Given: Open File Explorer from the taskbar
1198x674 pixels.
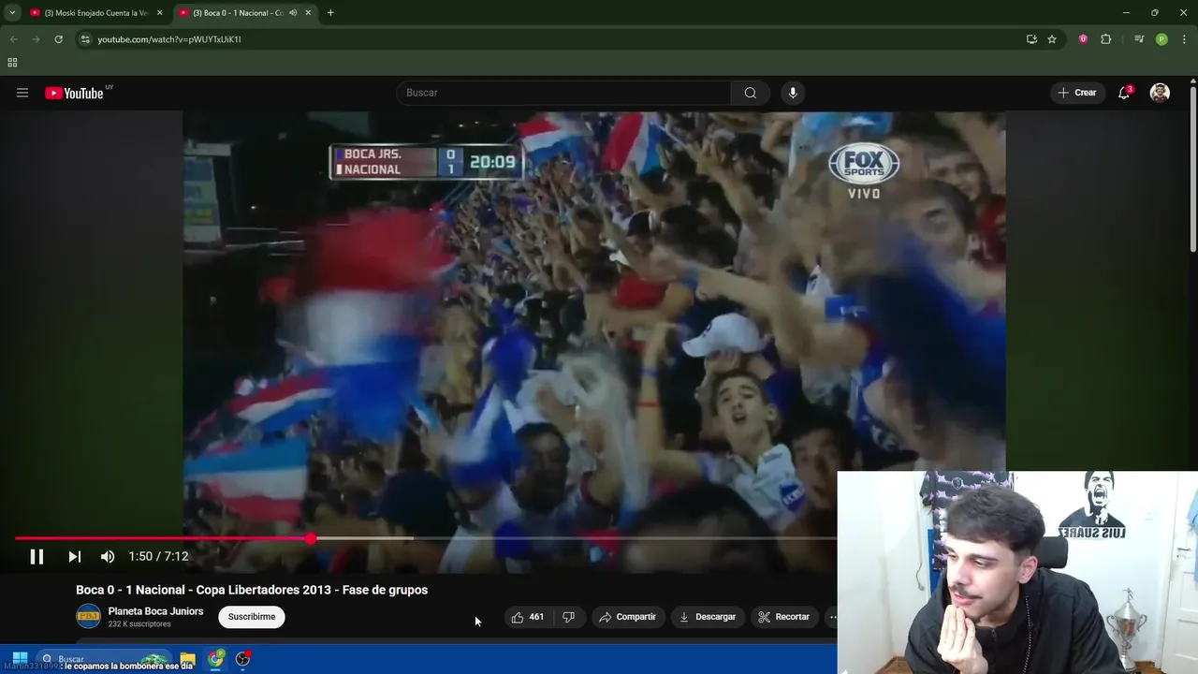Looking at the screenshot, I should [x=187, y=659].
